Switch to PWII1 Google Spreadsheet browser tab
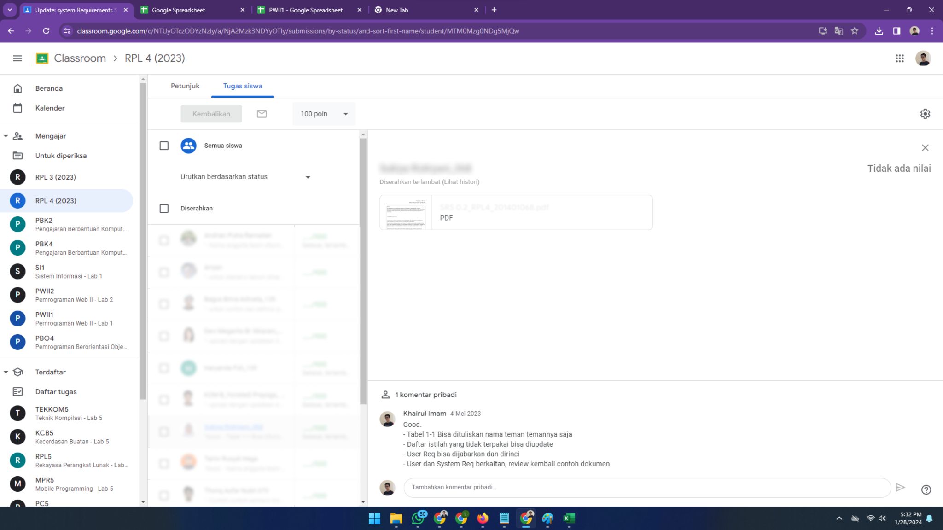 306,10
